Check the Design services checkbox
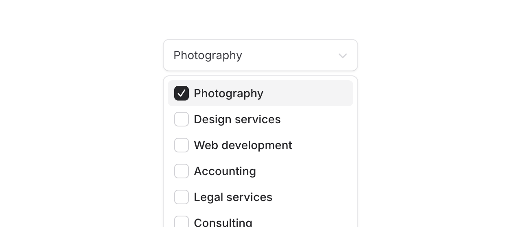 point(182,119)
